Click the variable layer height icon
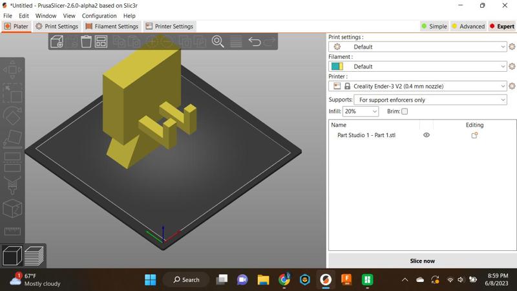 [236, 41]
